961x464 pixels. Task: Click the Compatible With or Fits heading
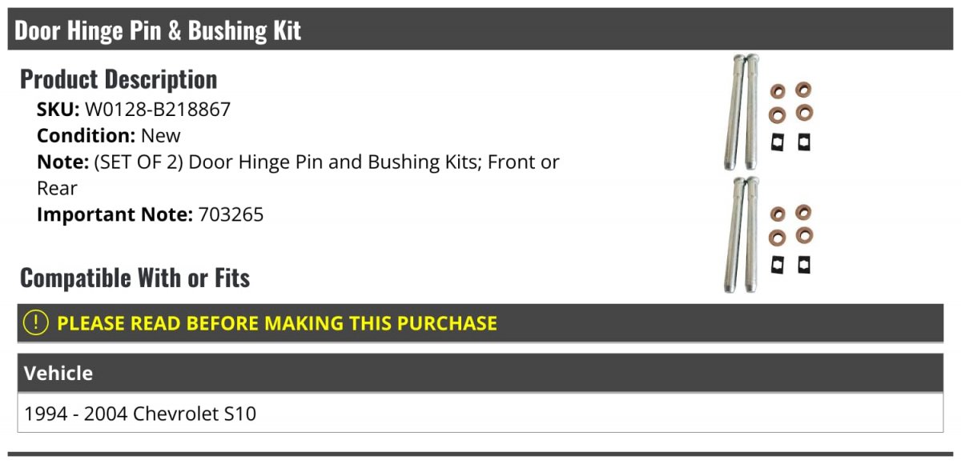click(135, 278)
